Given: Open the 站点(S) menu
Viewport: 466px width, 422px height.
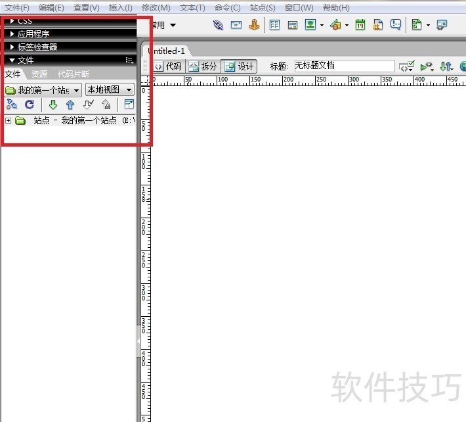Looking at the screenshot, I should pyautogui.click(x=263, y=7).
